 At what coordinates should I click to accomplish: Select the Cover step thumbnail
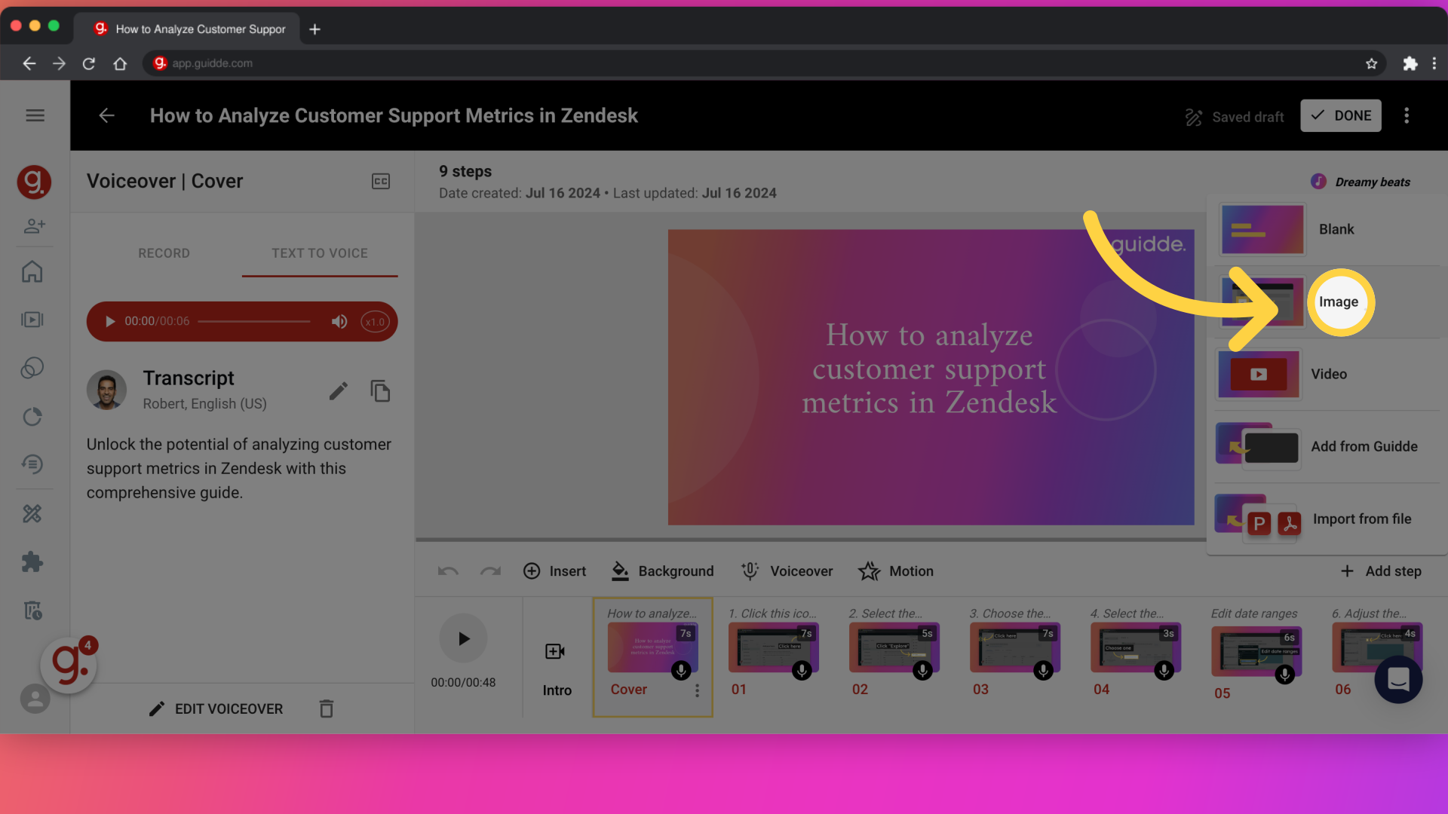[652, 647]
